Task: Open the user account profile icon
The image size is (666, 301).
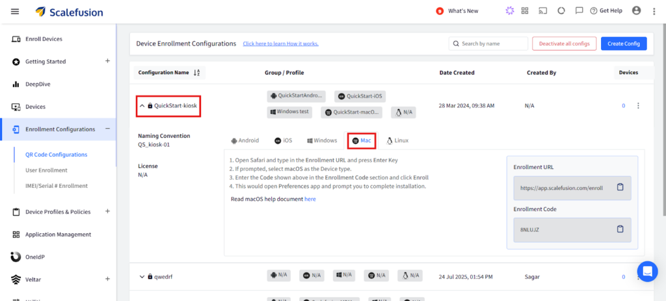Action: (x=636, y=10)
